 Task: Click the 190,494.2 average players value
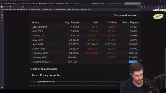(73, 57)
